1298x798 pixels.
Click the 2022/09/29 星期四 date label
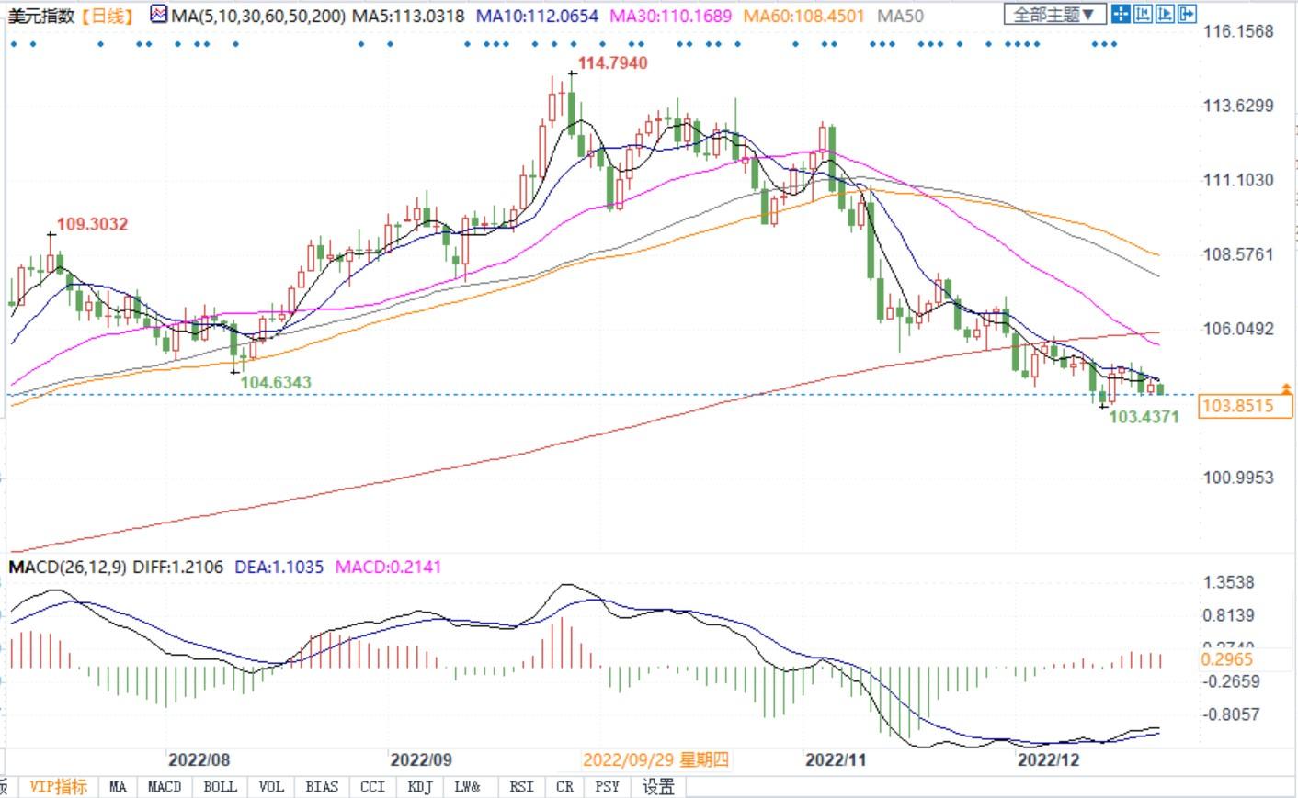(x=655, y=759)
